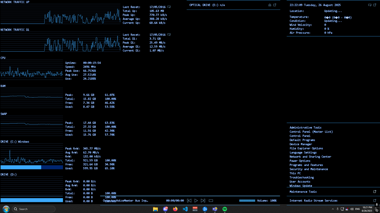This screenshot has width=380, height=213.
Task: Click the Peak Up value 770.77 kB/s
Action: (158, 15)
